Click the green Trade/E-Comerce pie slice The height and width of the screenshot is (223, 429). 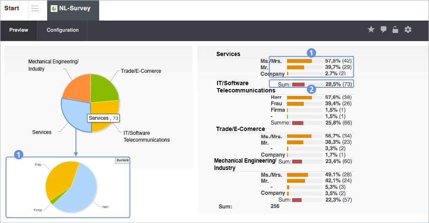[x=103, y=88]
